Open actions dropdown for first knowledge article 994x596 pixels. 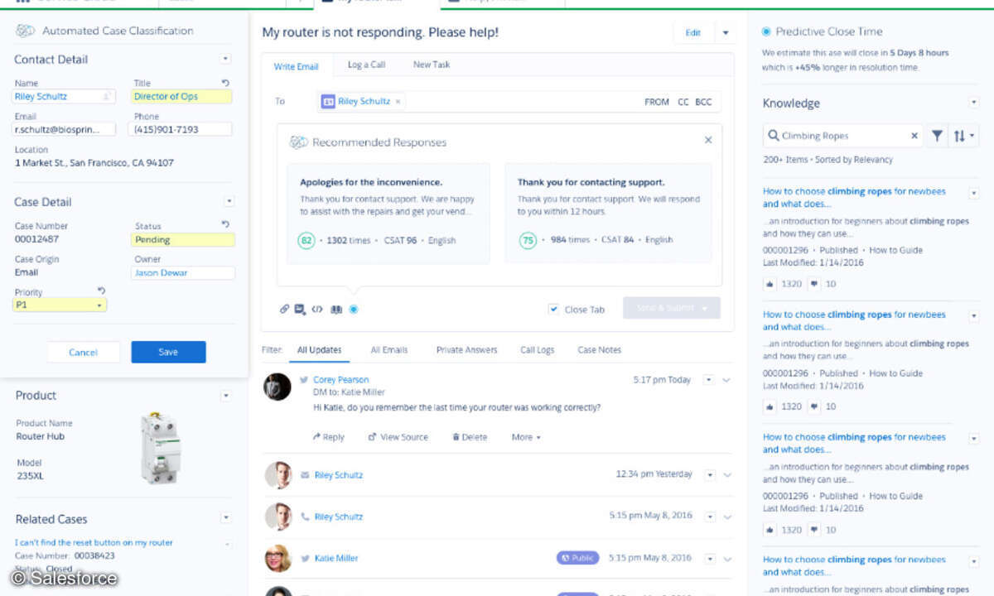pyautogui.click(x=974, y=193)
